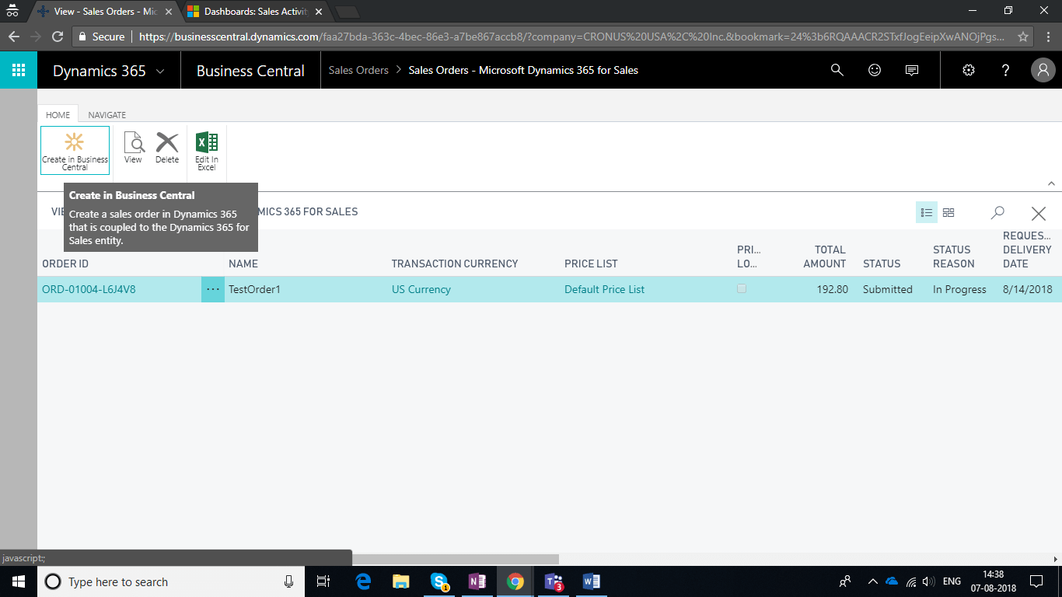Select list view layout

(926, 212)
